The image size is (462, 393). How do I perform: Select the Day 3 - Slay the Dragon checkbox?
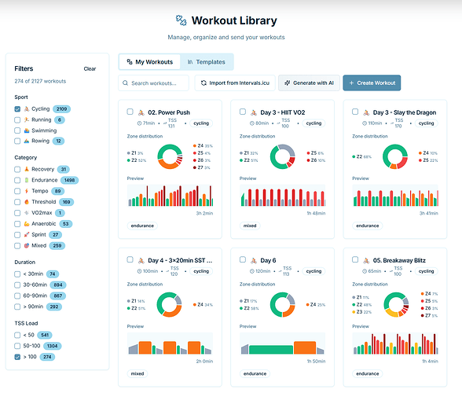pos(355,112)
